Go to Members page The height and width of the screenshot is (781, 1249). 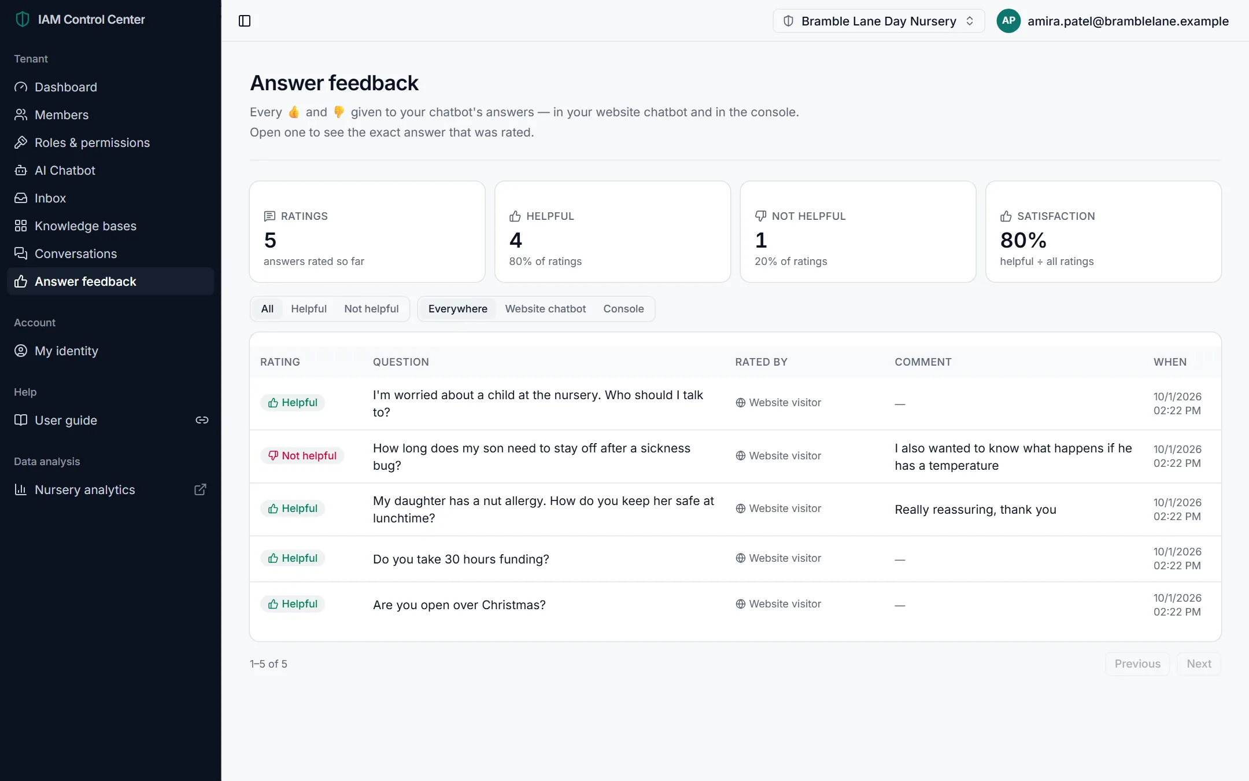point(110,115)
